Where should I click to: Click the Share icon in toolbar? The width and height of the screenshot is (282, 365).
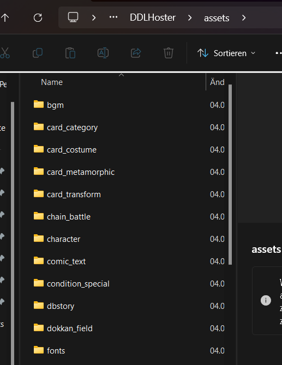tap(136, 53)
